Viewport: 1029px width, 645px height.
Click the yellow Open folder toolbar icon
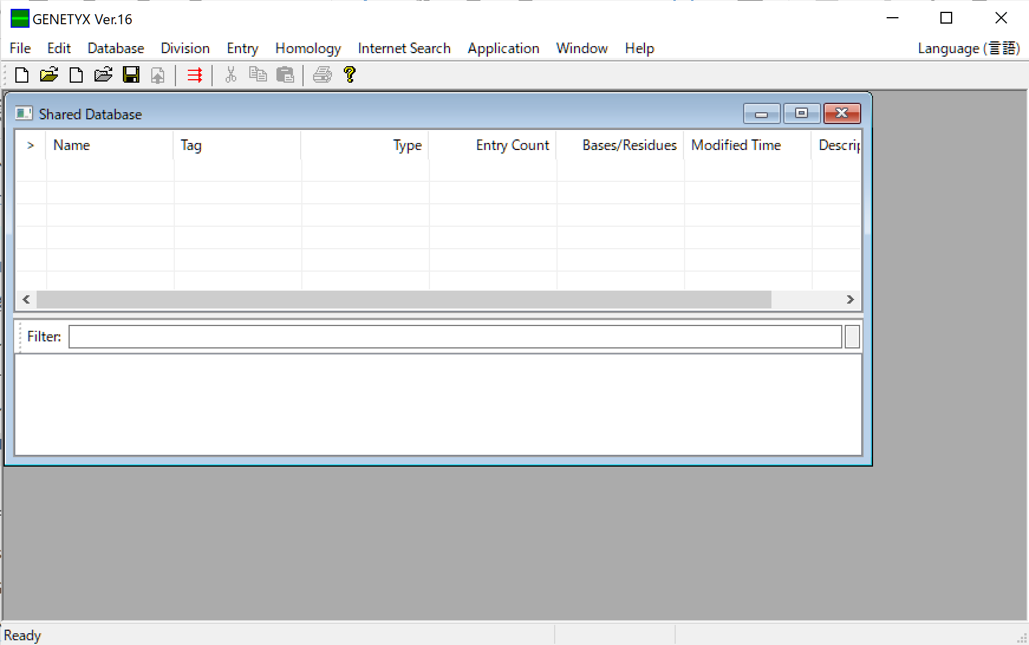tap(49, 75)
